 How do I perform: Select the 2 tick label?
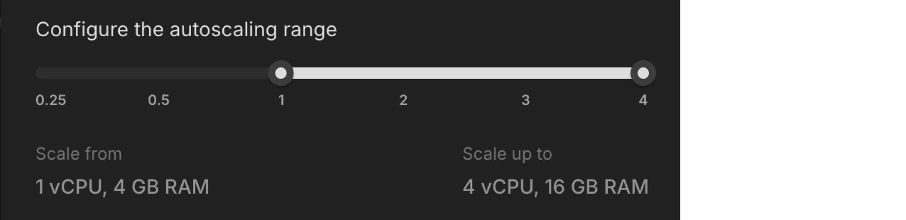click(403, 100)
